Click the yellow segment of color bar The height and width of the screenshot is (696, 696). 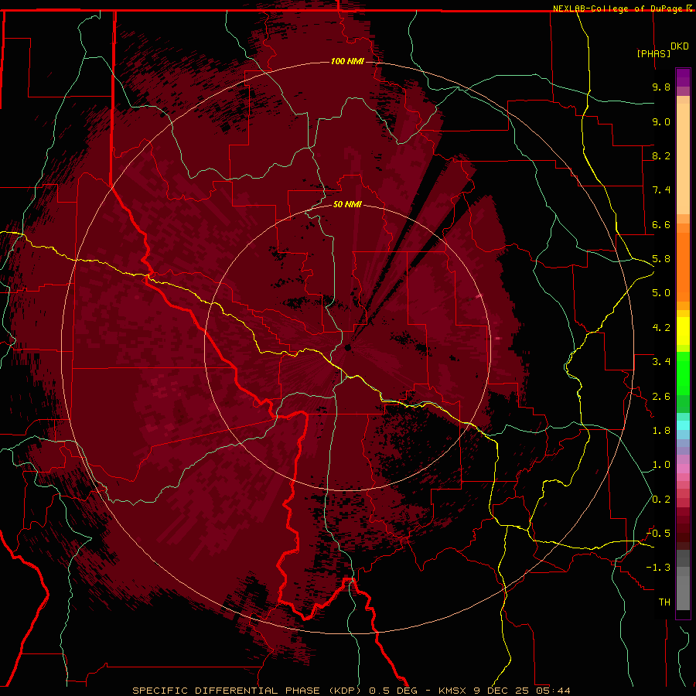683,331
